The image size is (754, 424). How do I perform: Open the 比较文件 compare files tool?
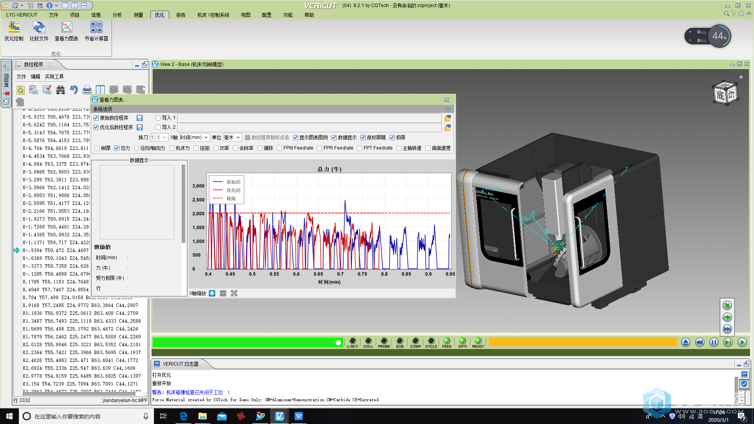tap(39, 31)
